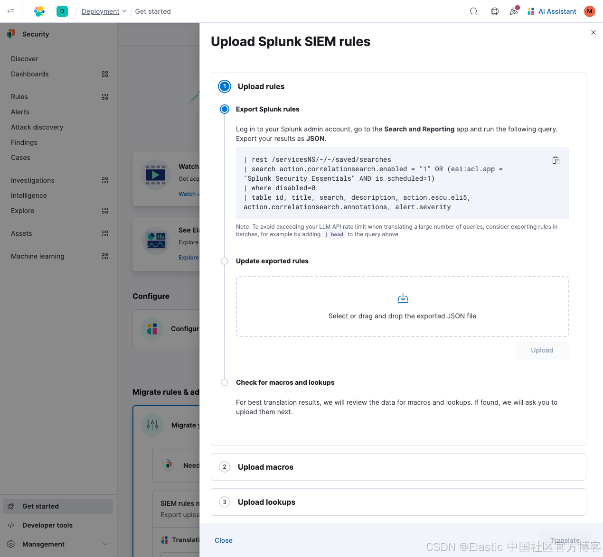The width and height of the screenshot is (603, 557).
Task: Click the Migrate sliders icon
Action: 152,425
